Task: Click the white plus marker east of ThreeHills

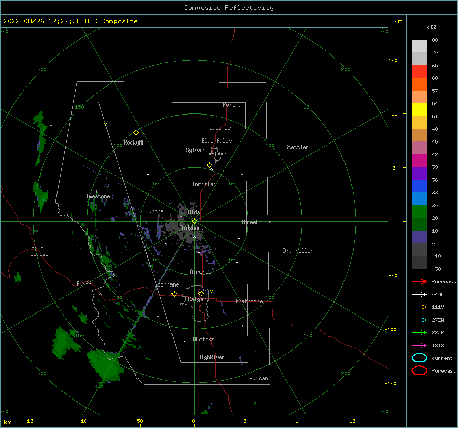Action: click(288, 205)
